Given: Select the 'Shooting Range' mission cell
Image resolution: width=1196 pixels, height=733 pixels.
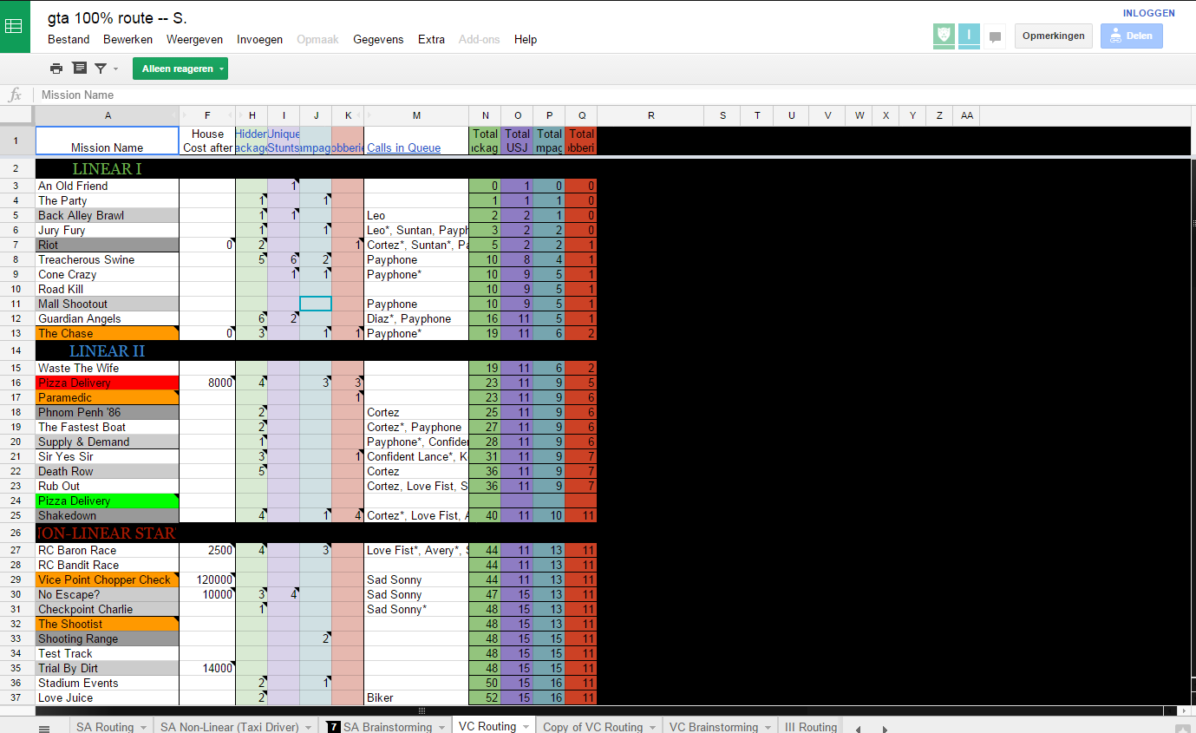Looking at the screenshot, I should 108,639.
